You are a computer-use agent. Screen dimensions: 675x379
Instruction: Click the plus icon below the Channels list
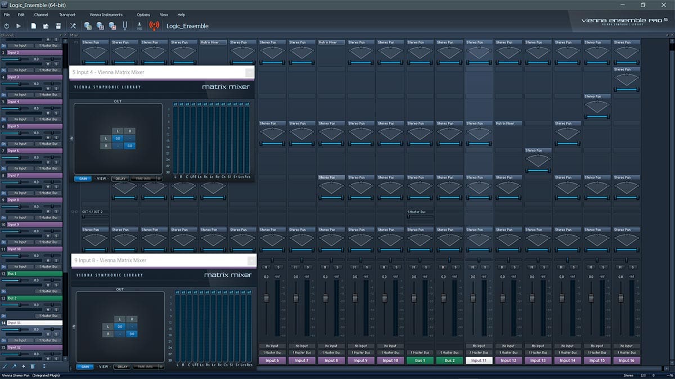[x=24, y=366]
